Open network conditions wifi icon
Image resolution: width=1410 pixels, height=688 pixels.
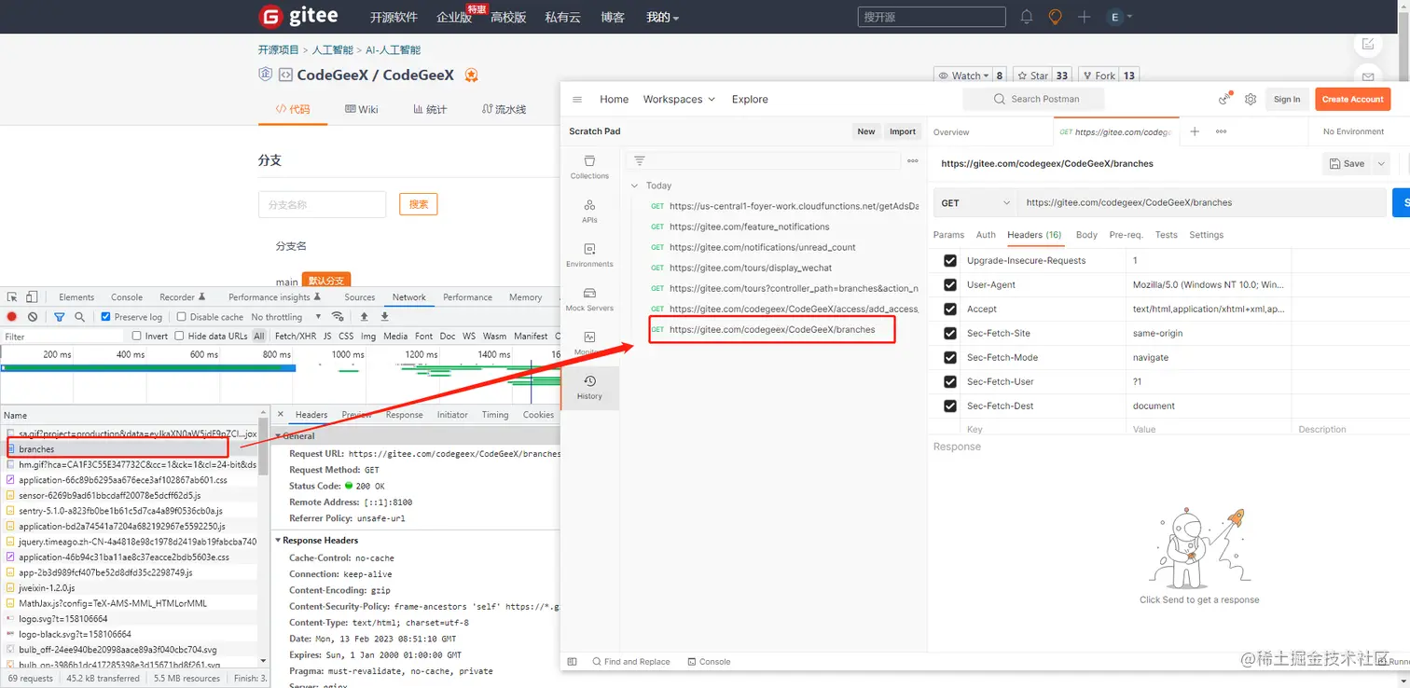[x=338, y=317]
